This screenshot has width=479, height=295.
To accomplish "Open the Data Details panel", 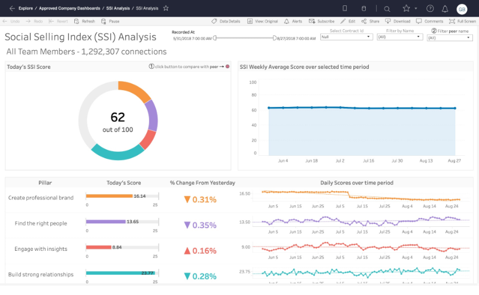I will tap(226, 21).
